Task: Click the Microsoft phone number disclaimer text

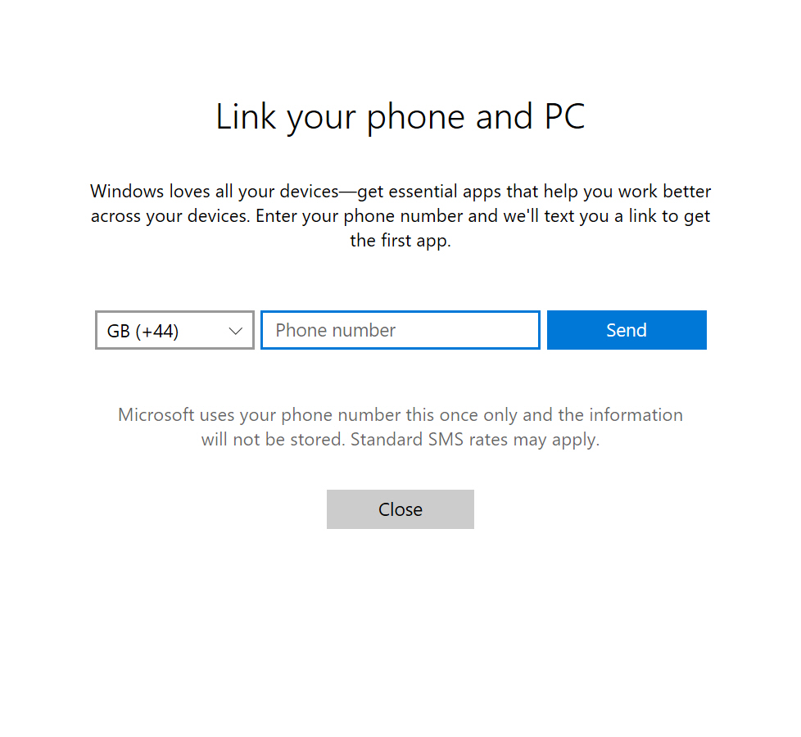Action: (400, 427)
